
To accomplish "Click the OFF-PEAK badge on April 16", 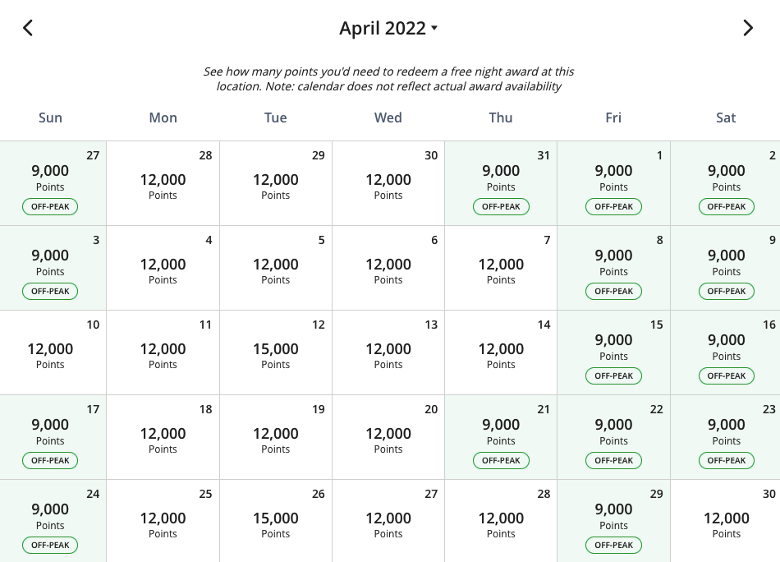I will (x=727, y=375).
